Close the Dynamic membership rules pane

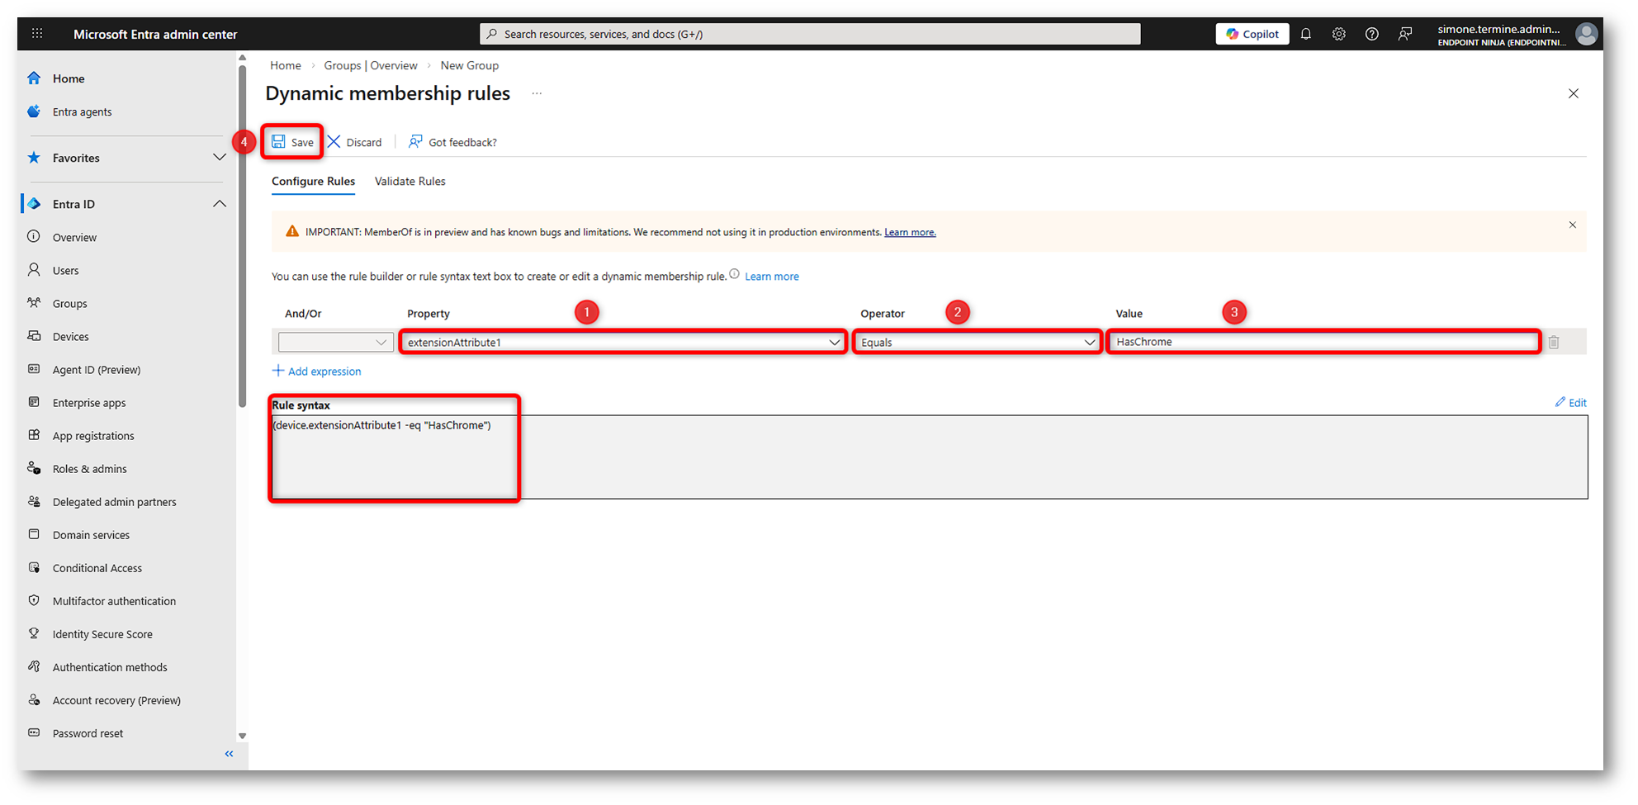pos(1574,93)
